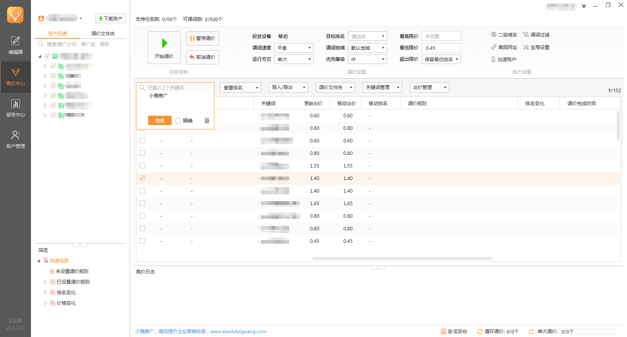The height and width of the screenshot is (337, 627).
Task: Open the 查看排名 dropdown
Action: [x=241, y=87]
